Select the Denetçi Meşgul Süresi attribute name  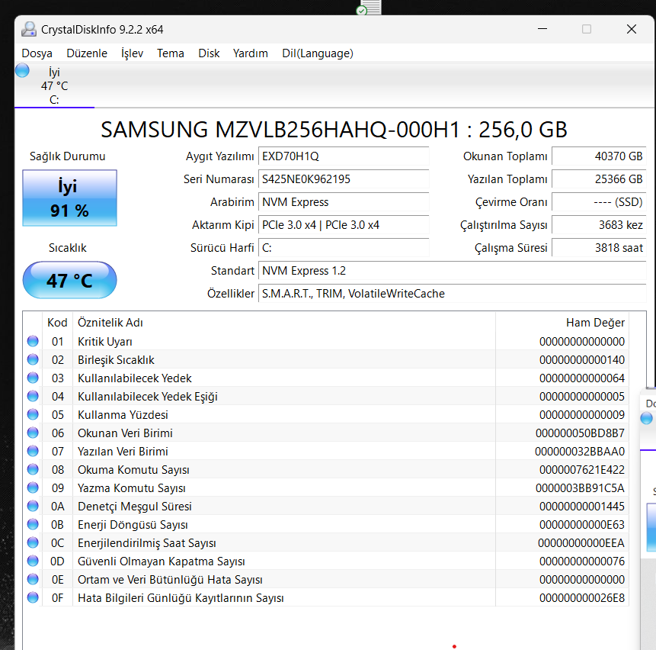(x=135, y=507)
